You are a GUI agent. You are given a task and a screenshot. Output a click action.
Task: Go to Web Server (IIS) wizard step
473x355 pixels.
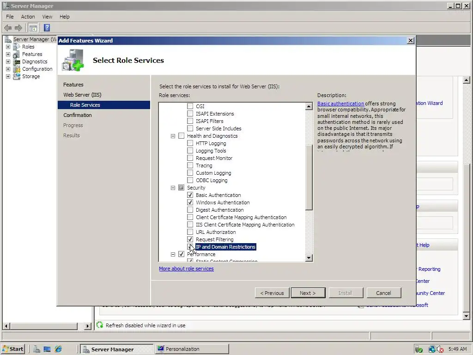click(82, 95)
